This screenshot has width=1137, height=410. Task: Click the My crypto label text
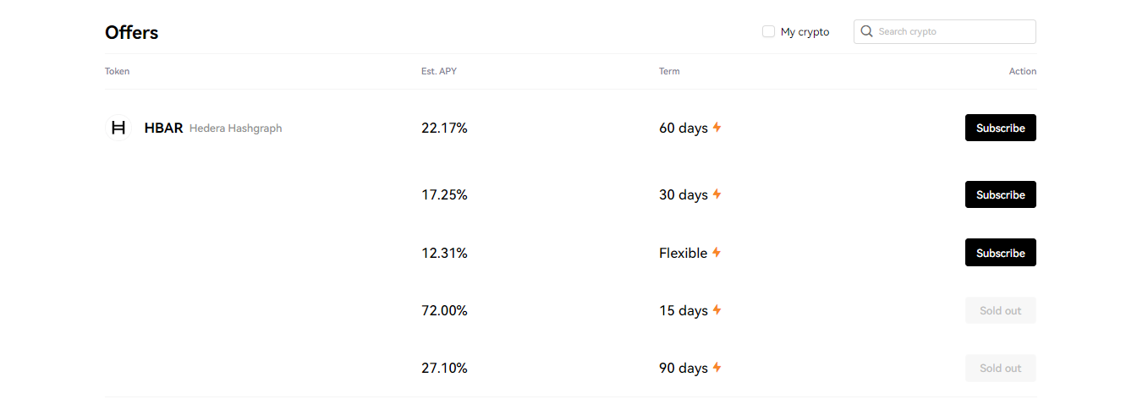805,32
